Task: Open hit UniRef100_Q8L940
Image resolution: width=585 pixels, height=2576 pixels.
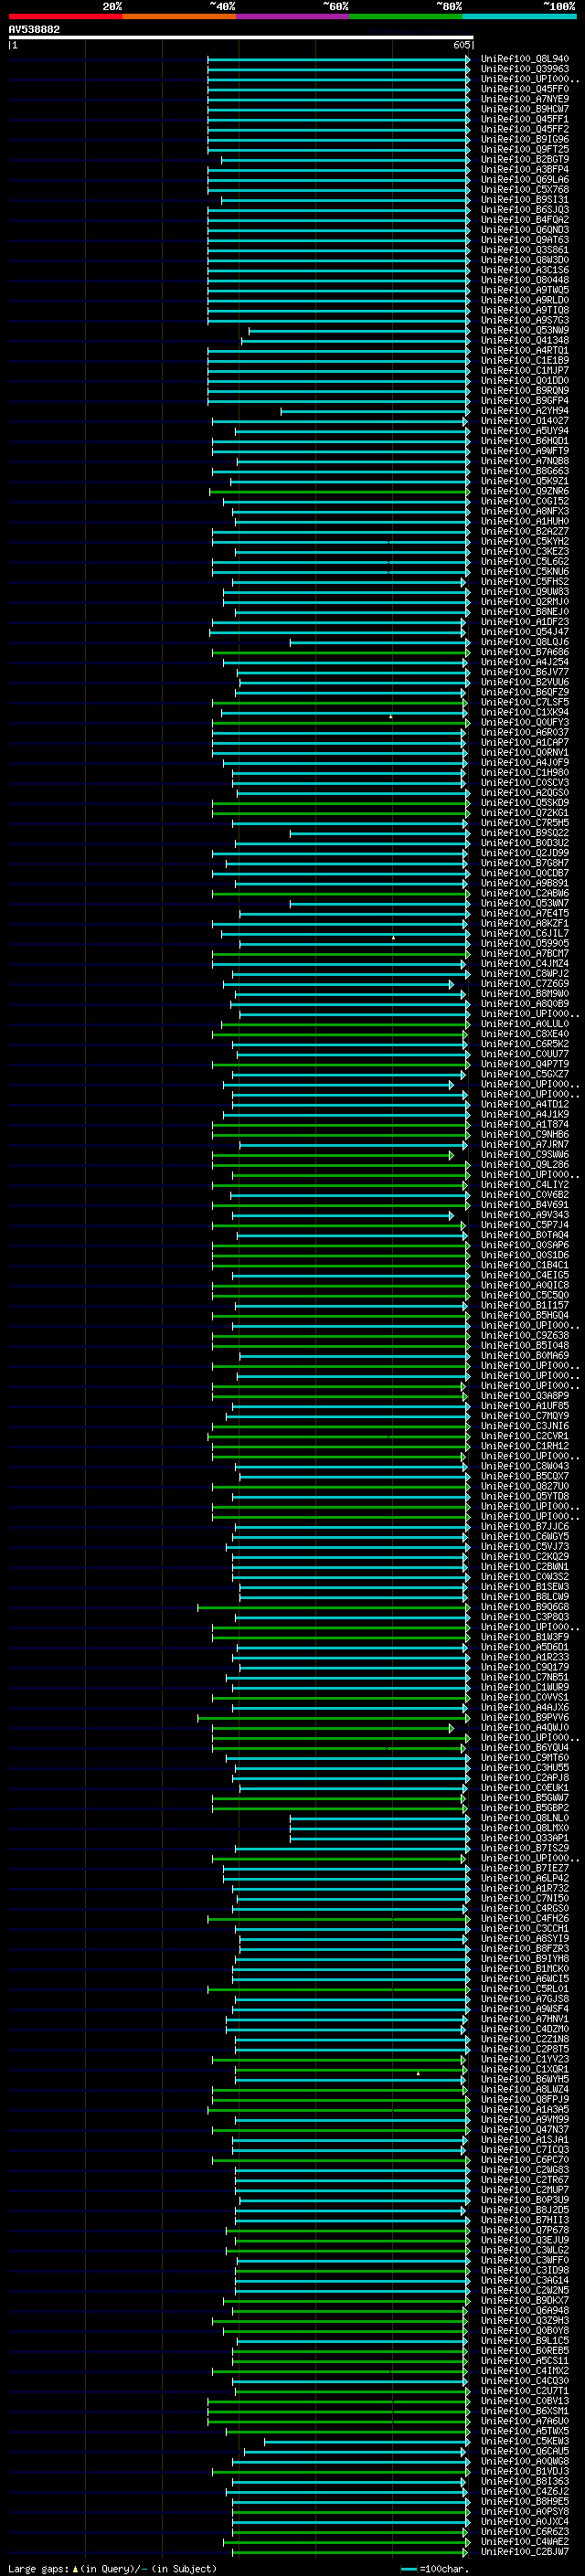Action: click(525, 59)
